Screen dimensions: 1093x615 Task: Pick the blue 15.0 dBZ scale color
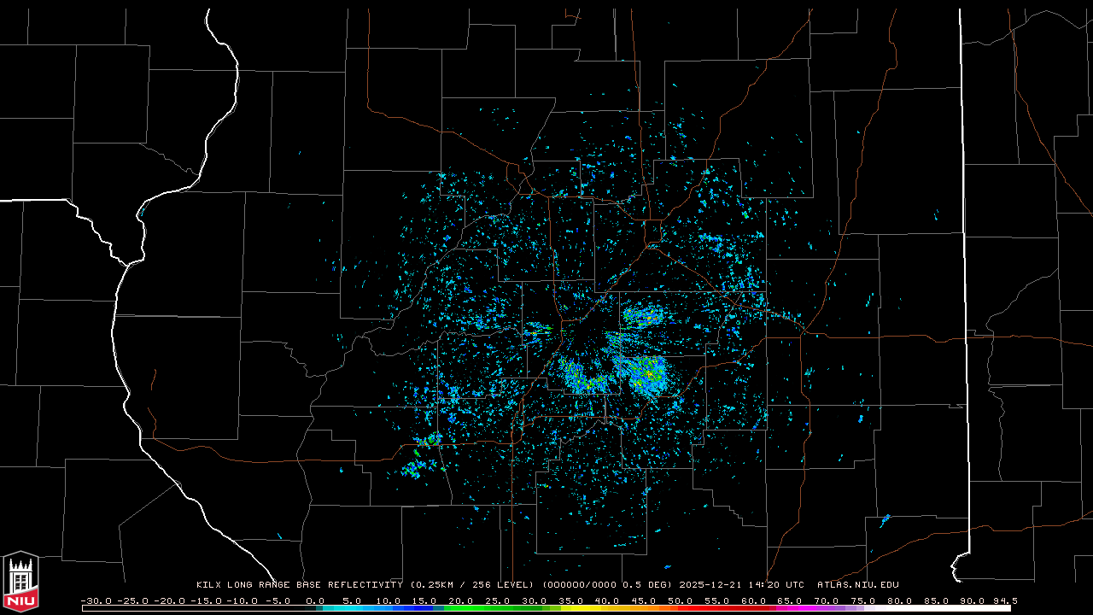[x=425, y=608]
